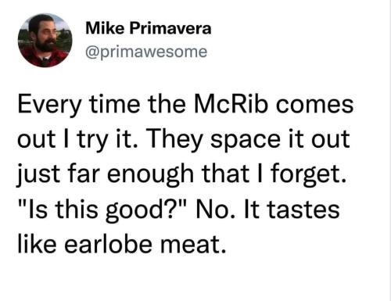Open Mike Primavera's profile picture
Screen dimensions: 391x301
click(x=45, y=41)
